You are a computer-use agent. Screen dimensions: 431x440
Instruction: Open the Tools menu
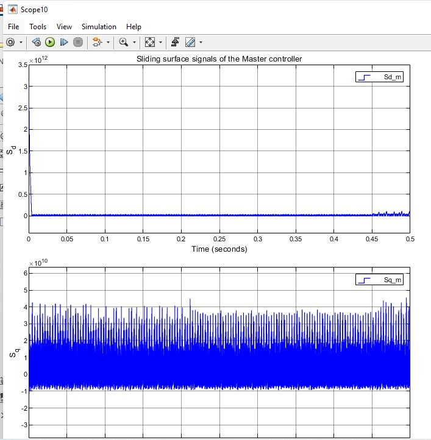pyautogui.click(x=38, y=27)
